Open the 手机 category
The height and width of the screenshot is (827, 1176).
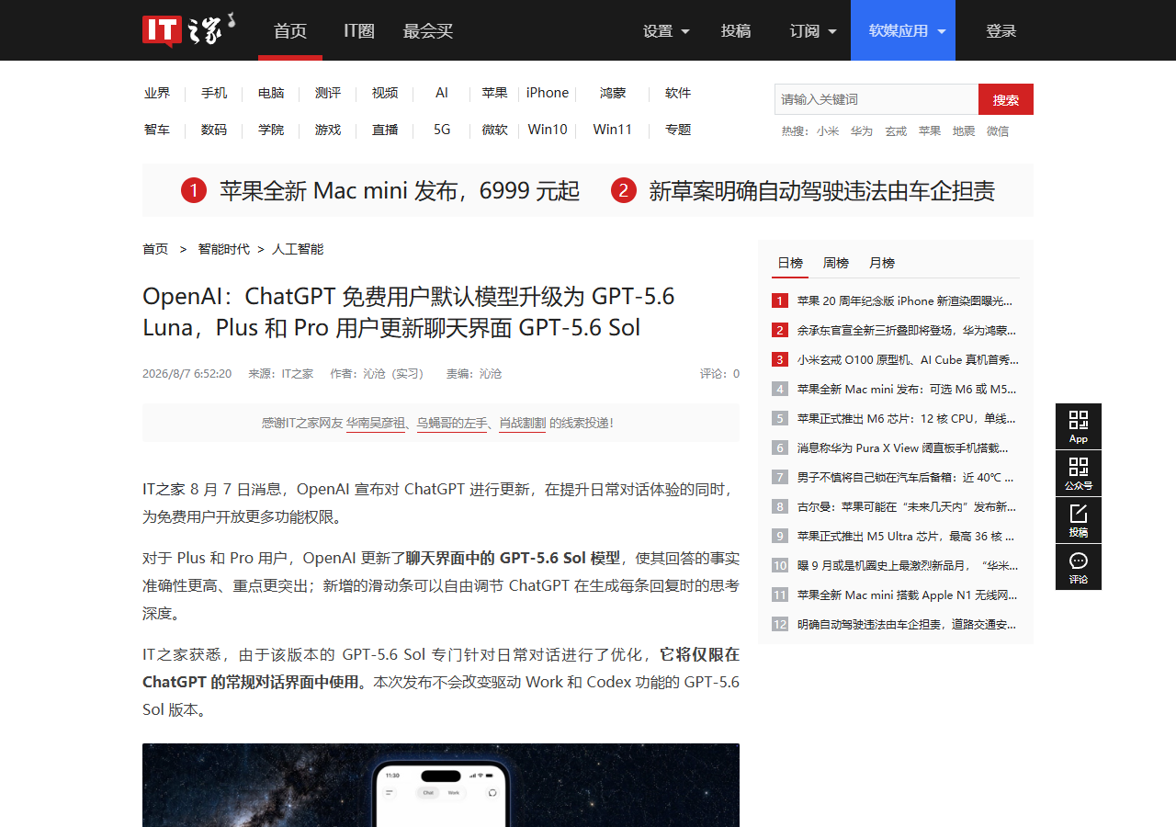[214, 93]
